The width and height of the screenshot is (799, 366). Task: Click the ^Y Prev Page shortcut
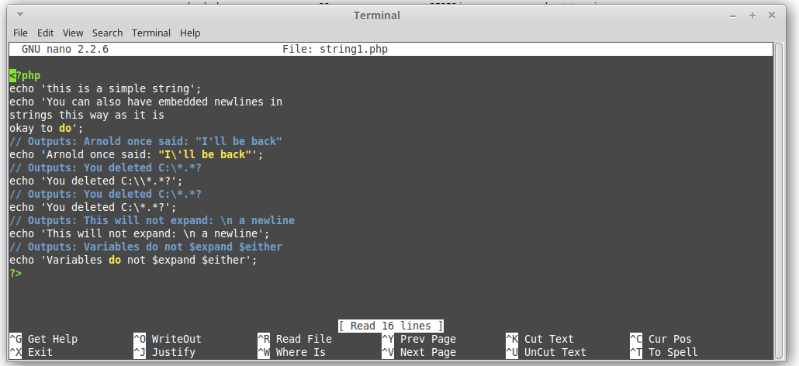pyautogui.click(x=420, y=339)
